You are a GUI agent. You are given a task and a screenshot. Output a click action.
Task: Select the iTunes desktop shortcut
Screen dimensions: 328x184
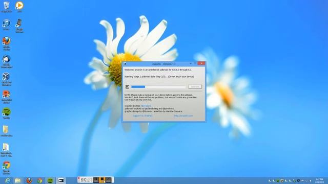(x=6, y=25)
